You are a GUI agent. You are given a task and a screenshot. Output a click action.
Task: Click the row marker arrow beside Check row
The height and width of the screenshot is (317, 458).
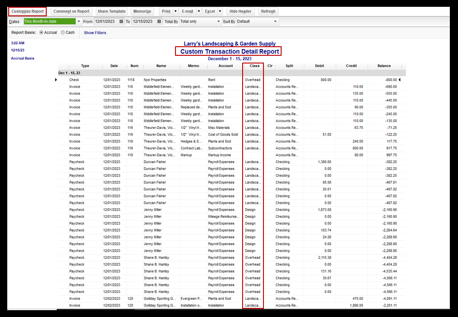56,80
